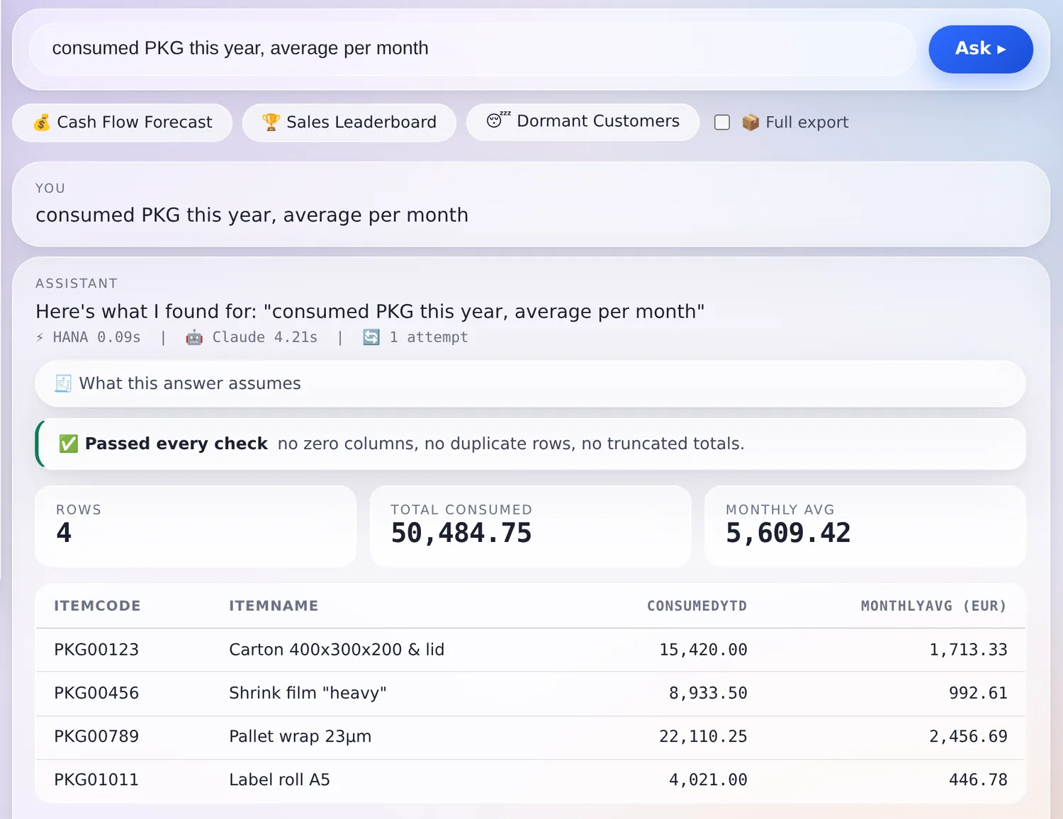Click Shrink film "heavy" name
The width and height of the screenshot is (1063, 819).
pos(308,693)
